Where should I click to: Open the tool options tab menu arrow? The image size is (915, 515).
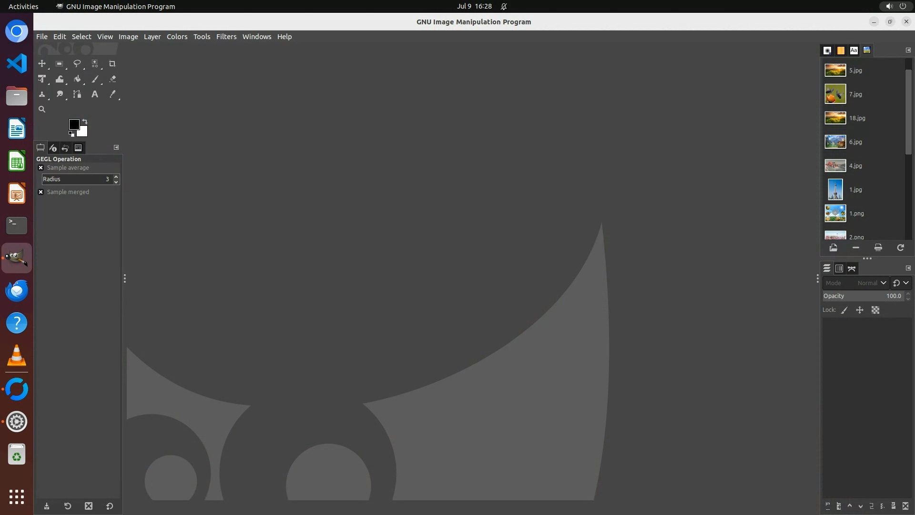click(x=116, y=147)
